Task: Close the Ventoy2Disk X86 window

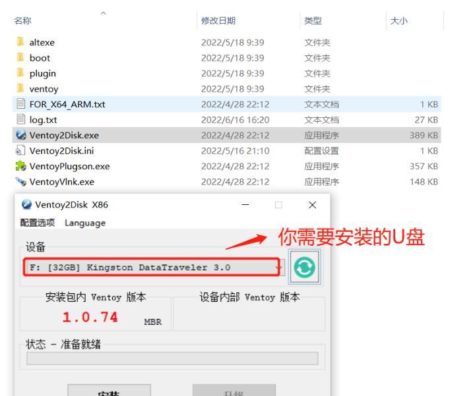Action: coord(313,205)
